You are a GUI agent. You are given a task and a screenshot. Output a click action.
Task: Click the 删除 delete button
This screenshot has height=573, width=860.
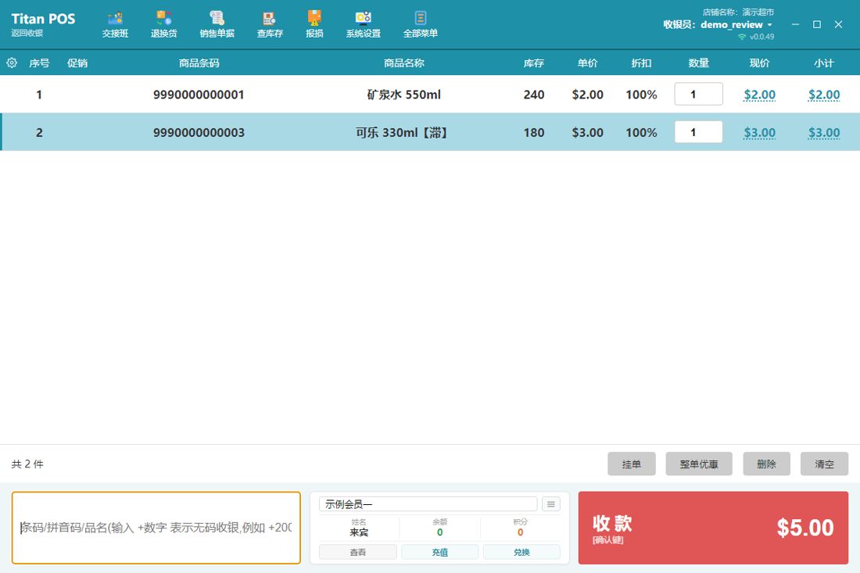(766, 464)
